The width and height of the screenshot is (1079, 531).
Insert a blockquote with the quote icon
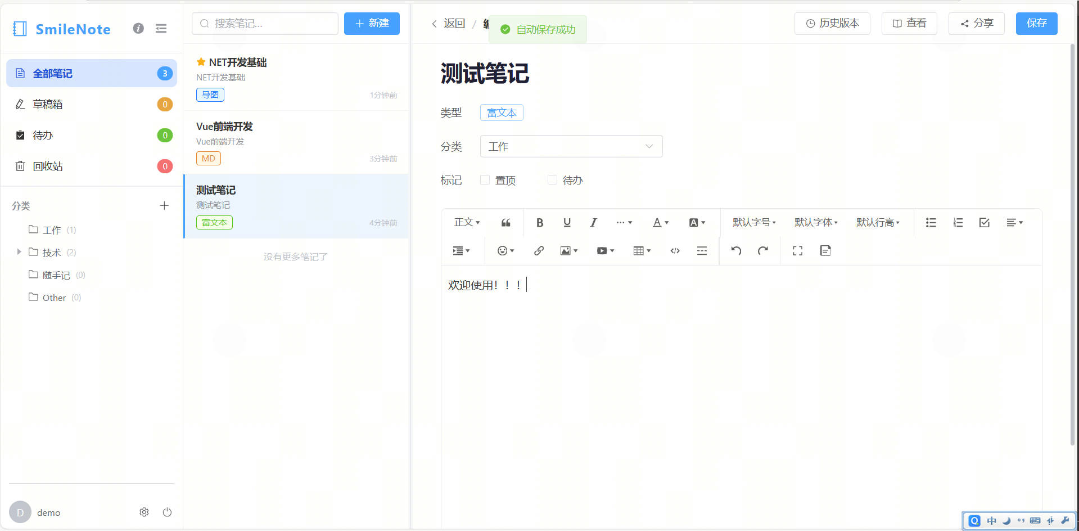(x=505, y=223)
